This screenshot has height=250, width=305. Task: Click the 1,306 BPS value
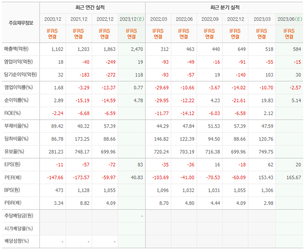tap(267, 190)
